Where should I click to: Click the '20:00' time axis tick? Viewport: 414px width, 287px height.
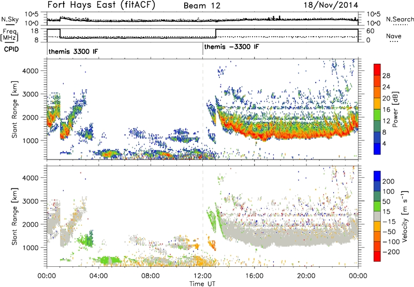tap(306, 276)
